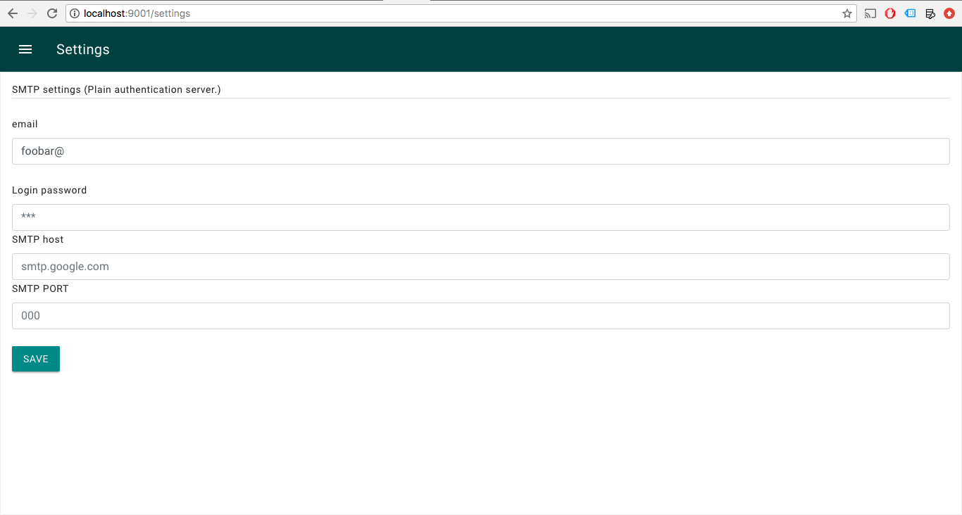Open the red Opera-style extension icon
This screenshot has height=515, width=962.
coord(890,13)
